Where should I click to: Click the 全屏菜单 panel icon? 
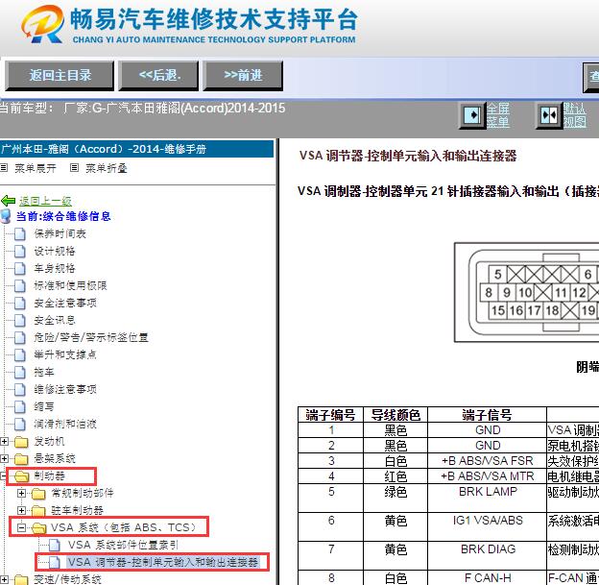point(471,114)
